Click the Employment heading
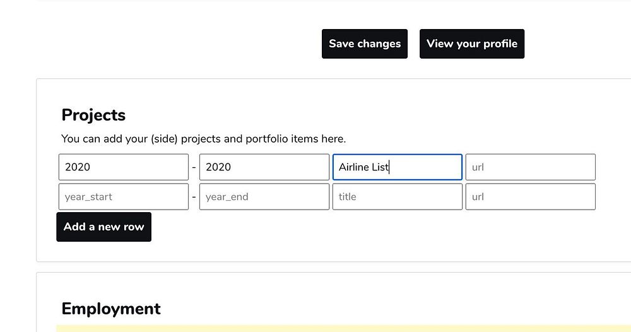Image resolution: width=631 pixels, height=332 pixels. tap(111, 309)
